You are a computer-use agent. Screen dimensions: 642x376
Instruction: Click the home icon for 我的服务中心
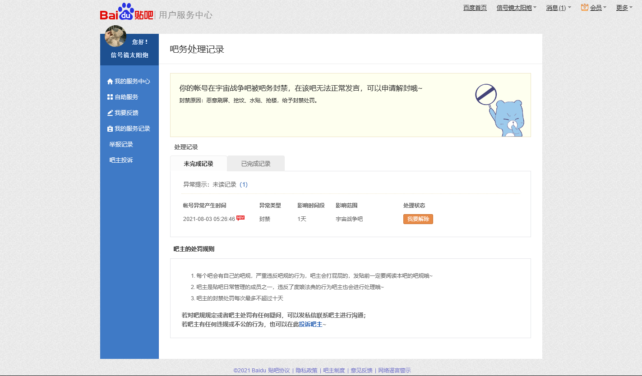pos(110,82)
